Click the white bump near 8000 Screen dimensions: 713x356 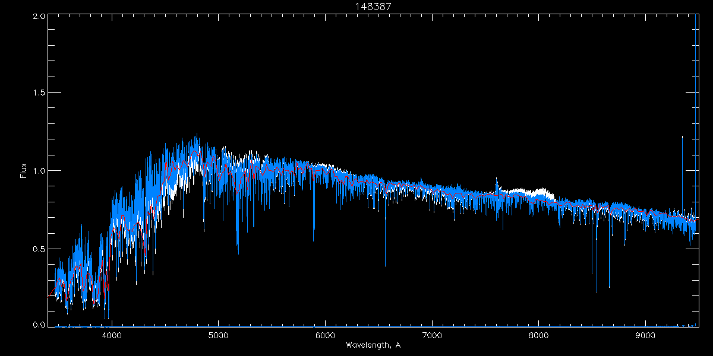[540, 193]
